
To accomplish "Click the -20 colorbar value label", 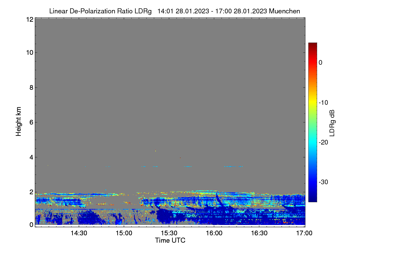I will (324, 142).
